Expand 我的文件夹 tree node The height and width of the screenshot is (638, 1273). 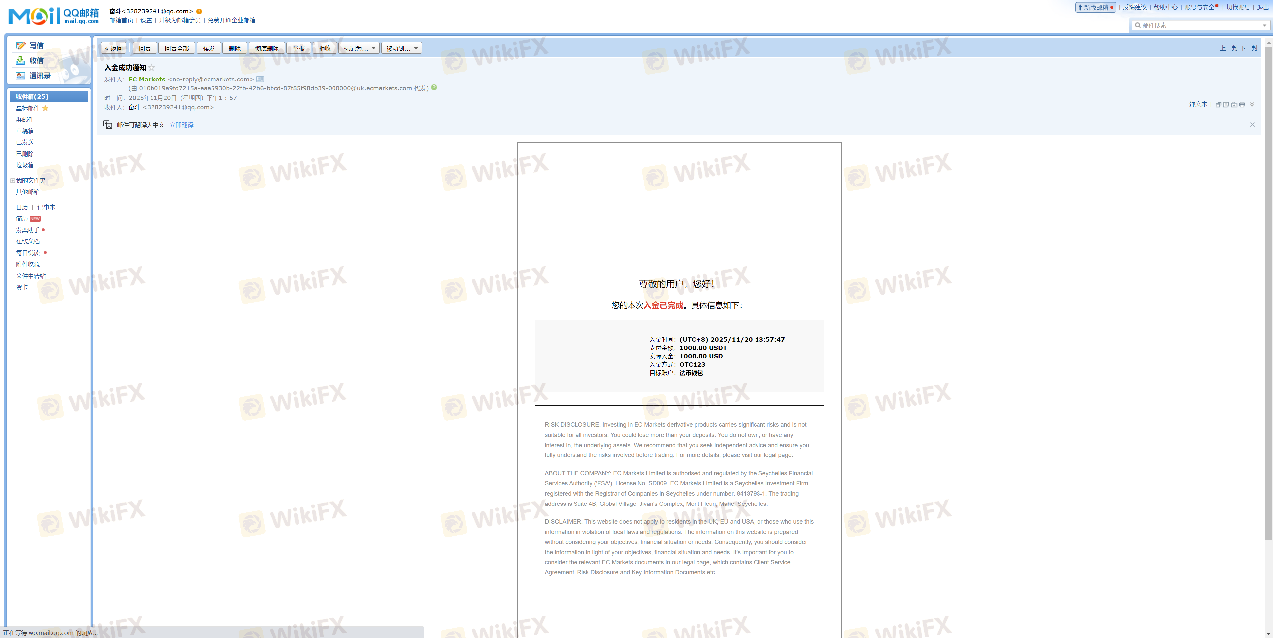click(x=12, y=180)
